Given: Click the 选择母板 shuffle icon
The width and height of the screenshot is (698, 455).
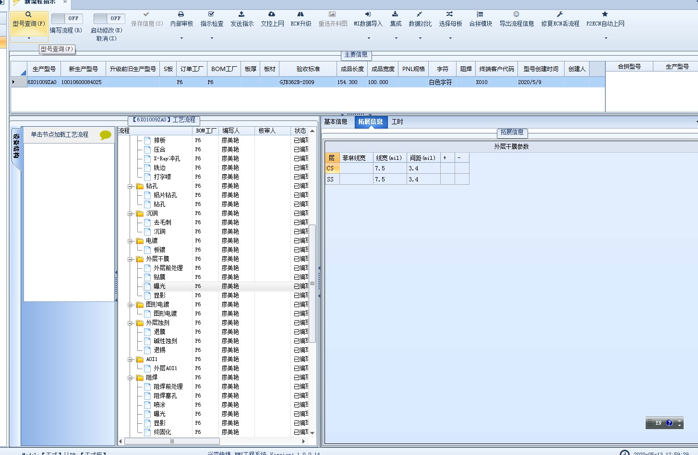Looking at the screenshot, I should coord(449,14).
